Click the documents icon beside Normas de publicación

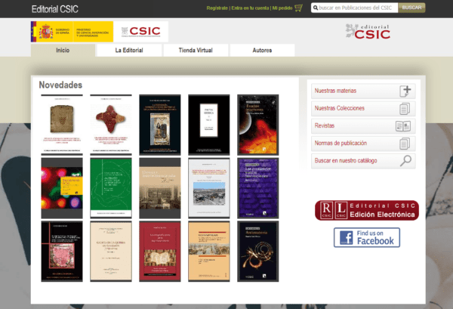click(x=405, y=144)
